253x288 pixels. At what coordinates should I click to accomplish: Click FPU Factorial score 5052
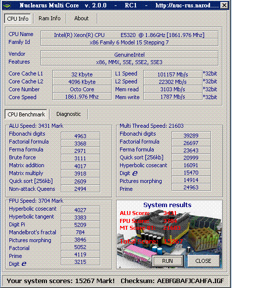81,247
